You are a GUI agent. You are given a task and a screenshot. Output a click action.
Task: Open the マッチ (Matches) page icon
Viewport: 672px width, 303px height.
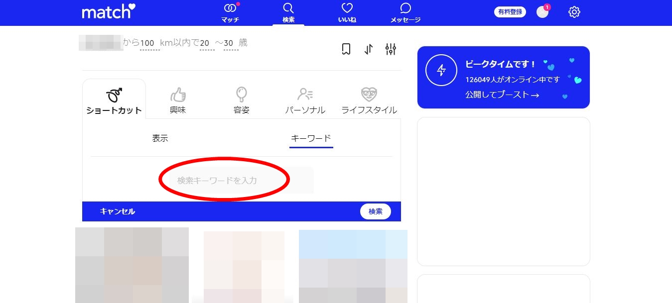tap(230, 8)
